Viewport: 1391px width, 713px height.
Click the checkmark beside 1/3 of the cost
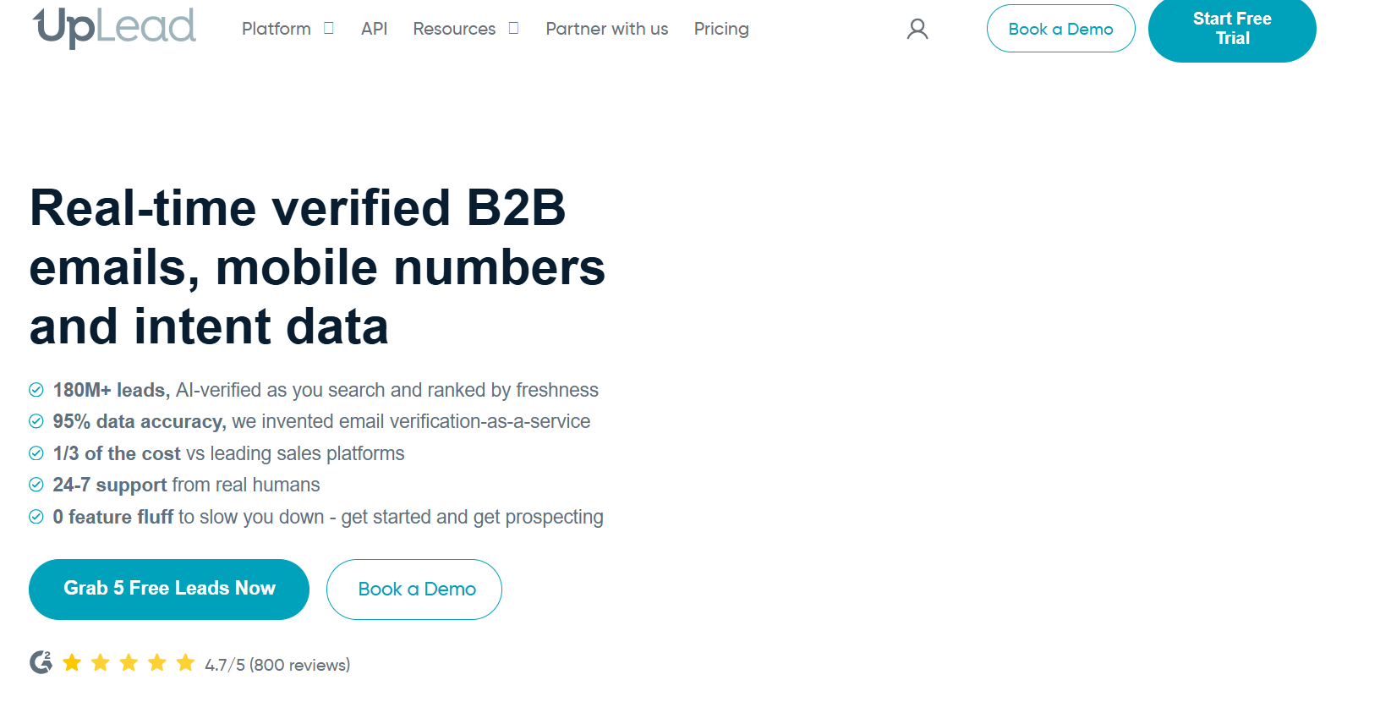pos(36,453)
